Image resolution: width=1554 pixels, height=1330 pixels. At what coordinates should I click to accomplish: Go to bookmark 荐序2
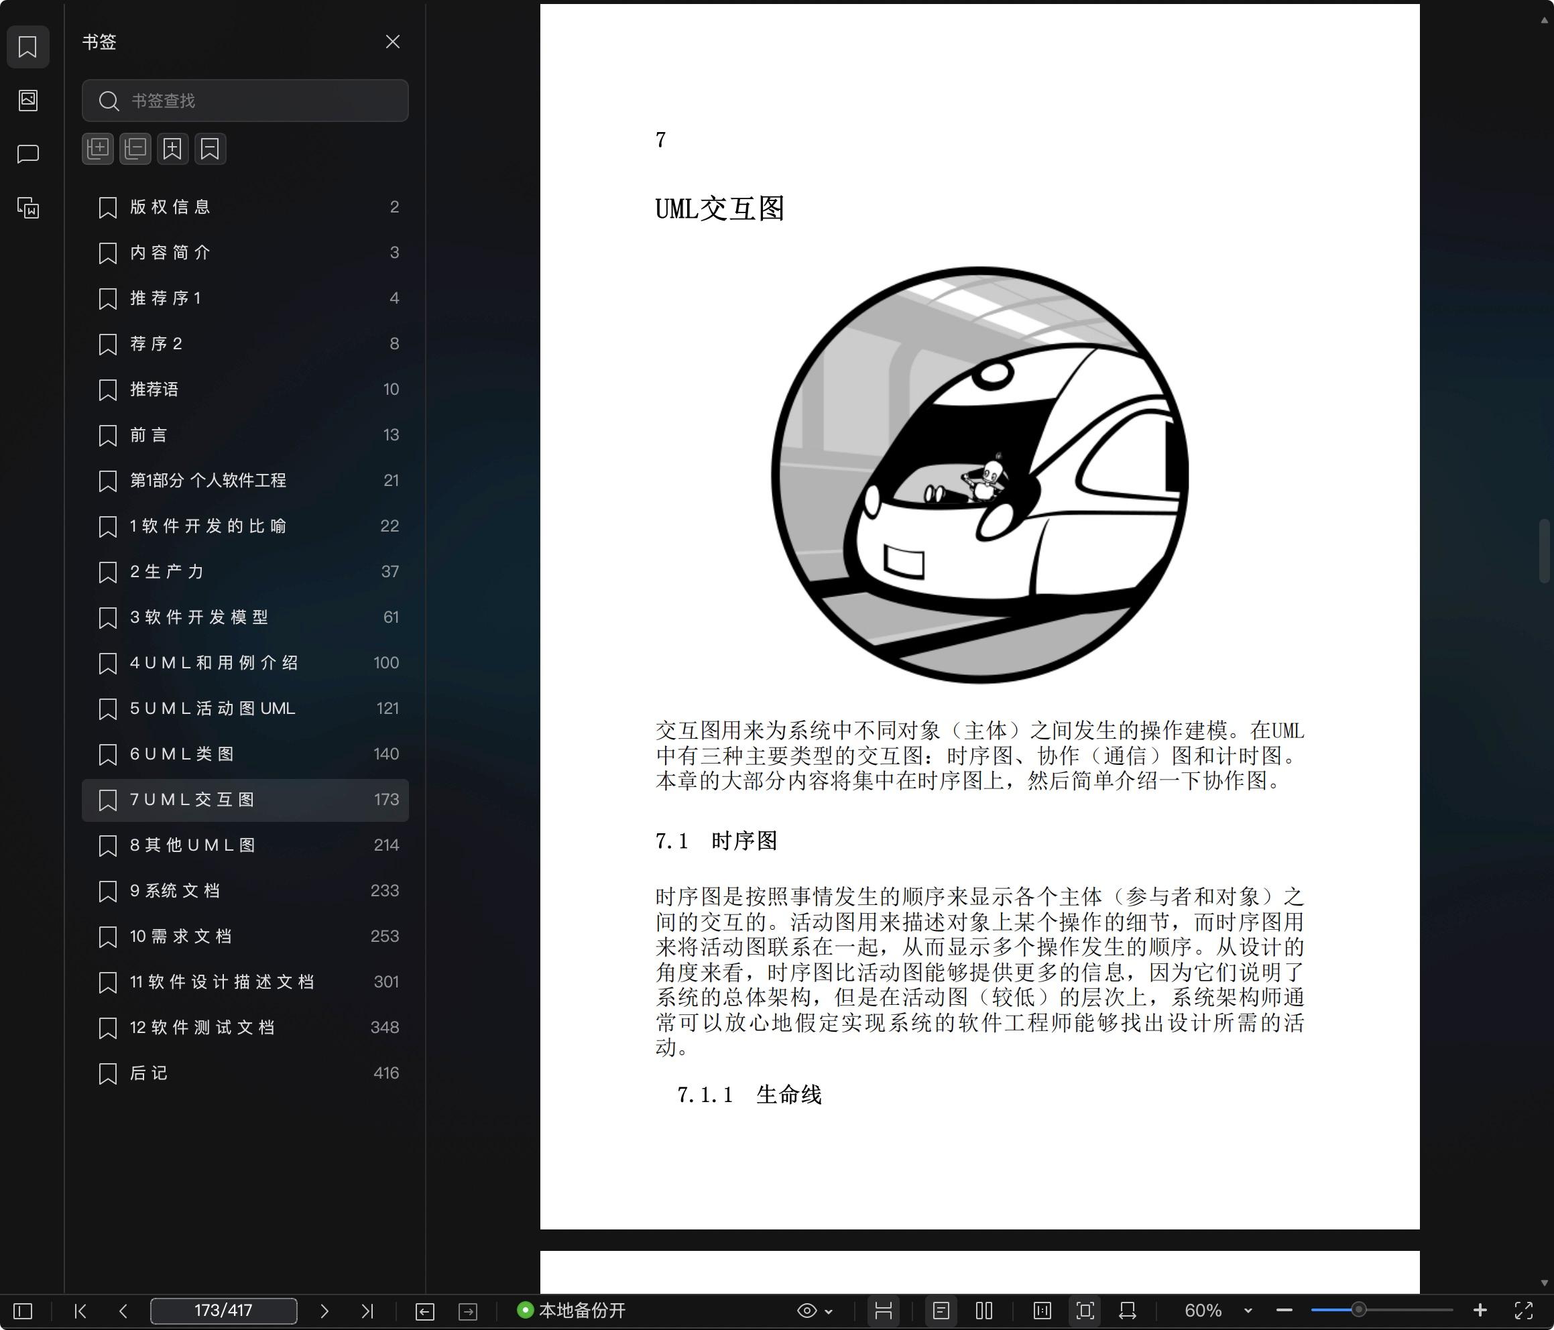pyautogui.click(x=245, y=344)
